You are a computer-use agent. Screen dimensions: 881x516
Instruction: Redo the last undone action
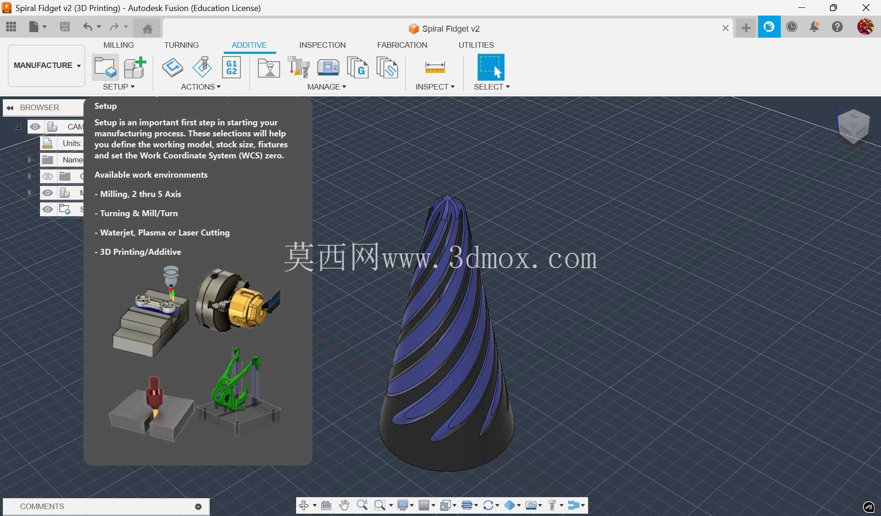(x=114, y=27)
